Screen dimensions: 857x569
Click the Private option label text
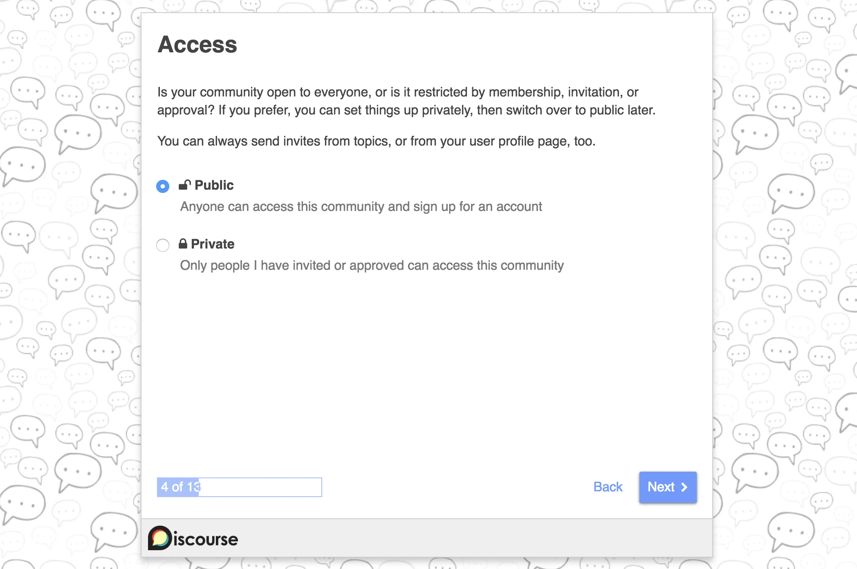212,244
